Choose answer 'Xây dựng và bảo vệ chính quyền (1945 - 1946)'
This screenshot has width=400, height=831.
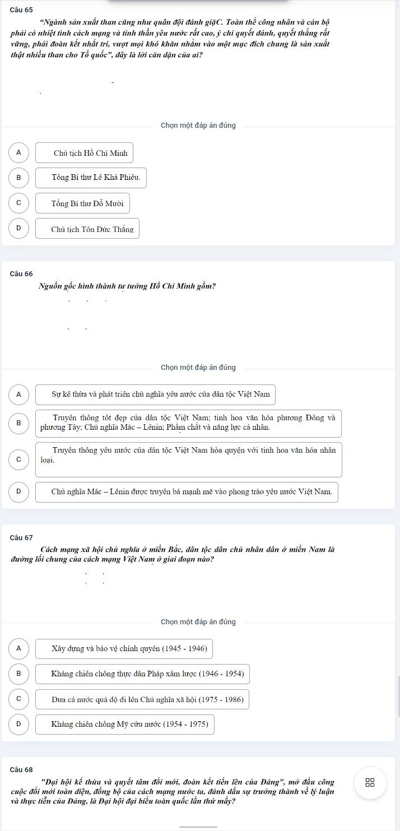click(x=124, y=649)
